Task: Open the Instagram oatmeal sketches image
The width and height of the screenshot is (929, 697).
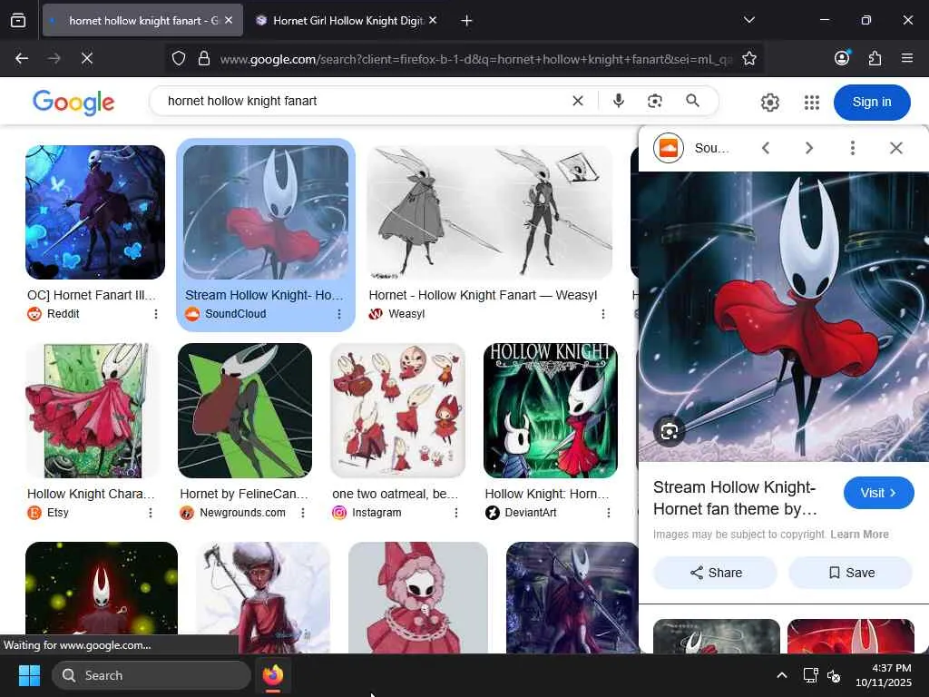Action: click(x=397, y=410)
